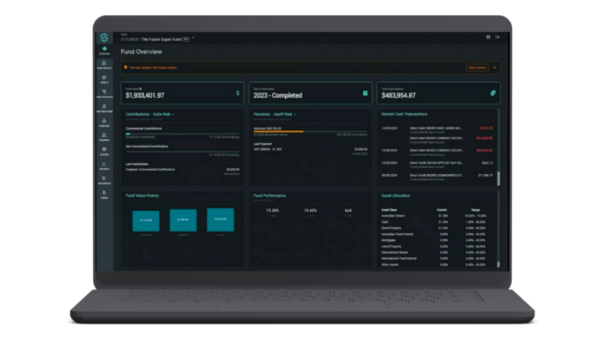Expand the Contributions member dropdown Kylie Web

(x=173, y=114)
